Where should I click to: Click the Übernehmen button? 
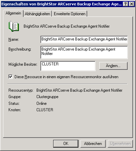click(x=120, y=144)
